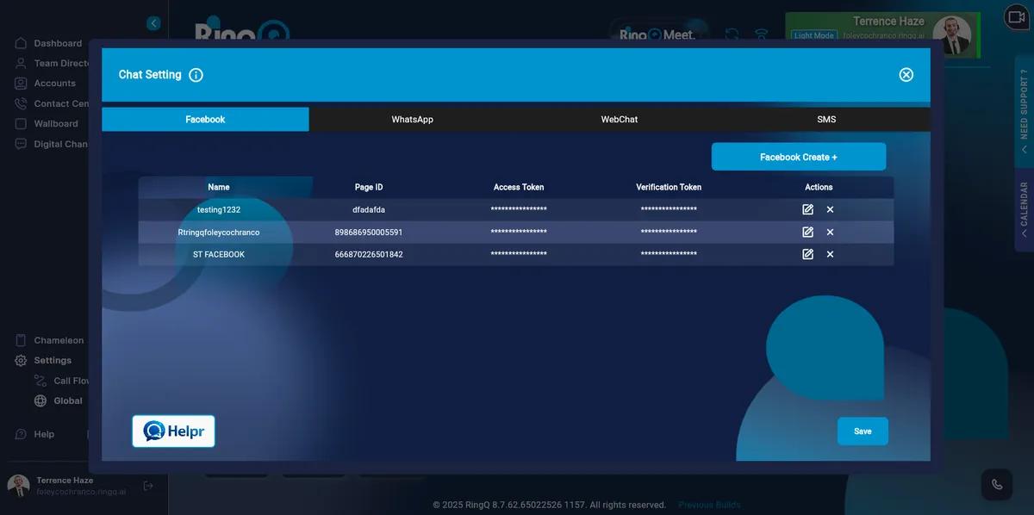The width and height of the screenshot is (1034, 515).
Task: Delete the Rtringqfoleycochranco entry
Action: pos(830,232)
